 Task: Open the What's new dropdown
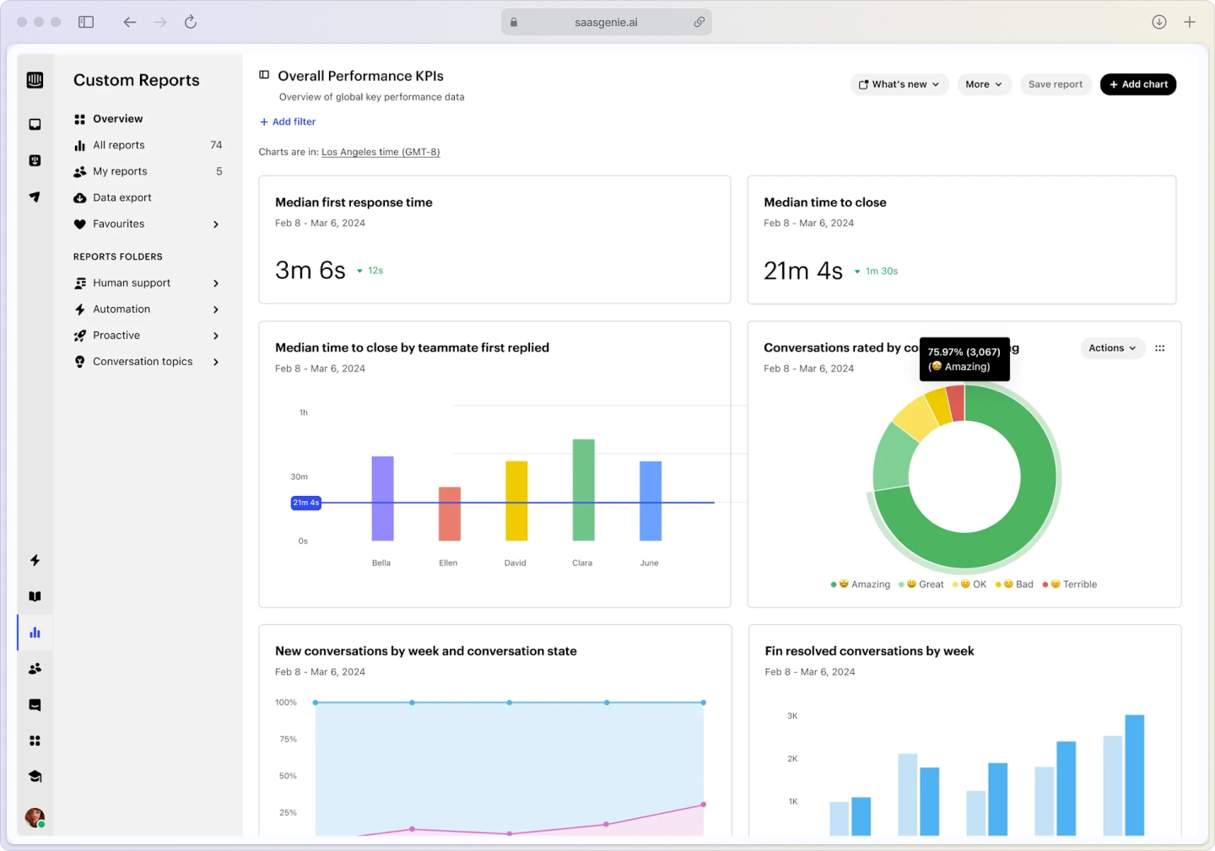tap(899, 84)
